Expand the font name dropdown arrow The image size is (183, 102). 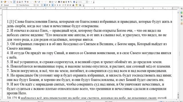pos(34,5)
